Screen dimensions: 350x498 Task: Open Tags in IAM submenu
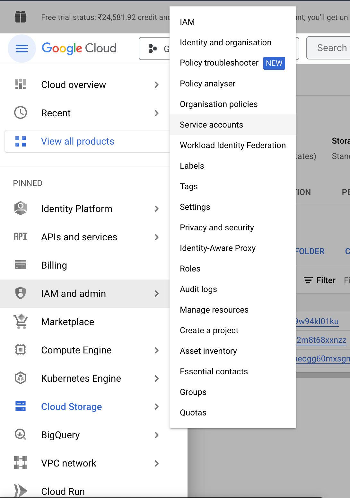(233, 186)
